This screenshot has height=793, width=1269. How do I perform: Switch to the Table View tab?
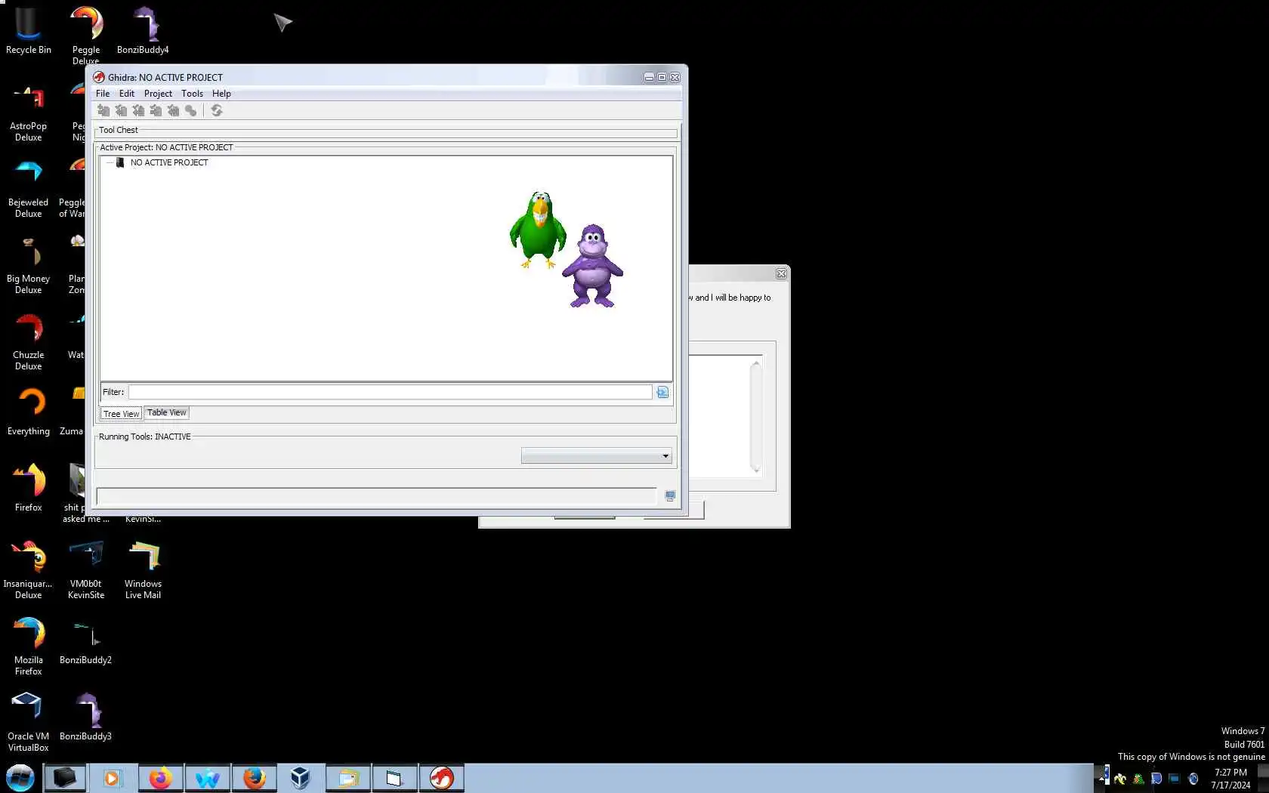click(x=167, y=413)
